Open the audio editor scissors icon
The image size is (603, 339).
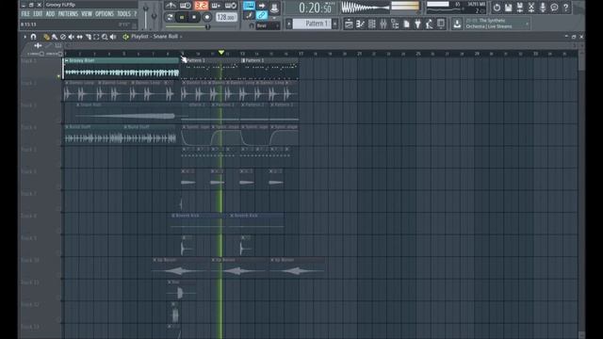[x=531, y=8]
